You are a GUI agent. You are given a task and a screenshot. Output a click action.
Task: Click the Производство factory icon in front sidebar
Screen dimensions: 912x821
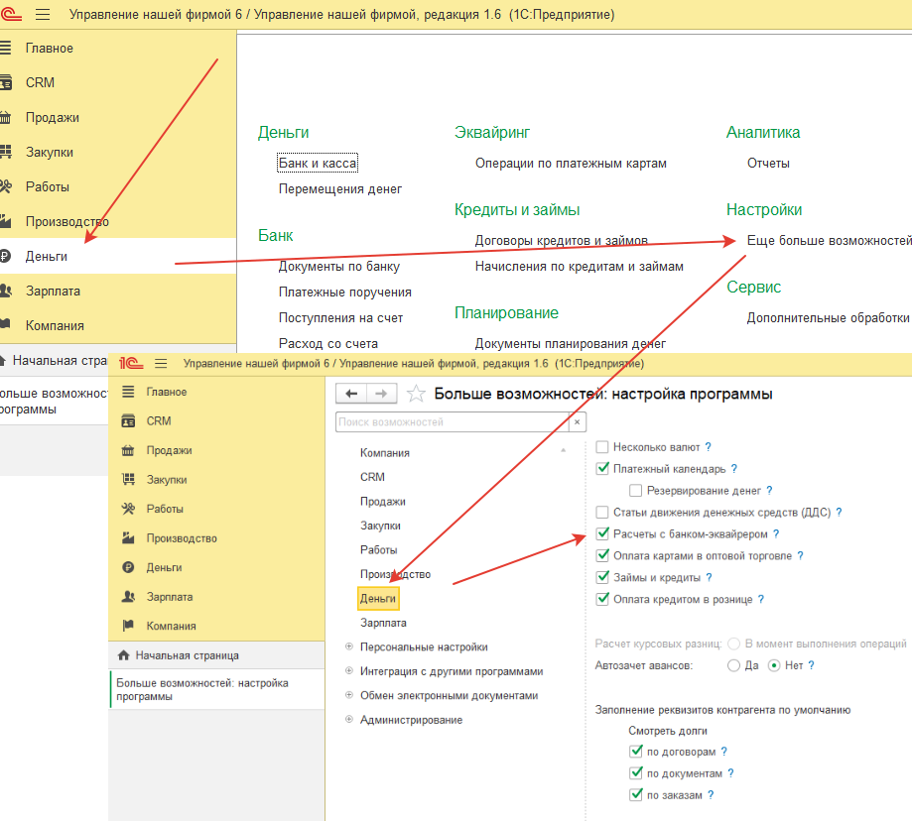(x=128, y=538)
